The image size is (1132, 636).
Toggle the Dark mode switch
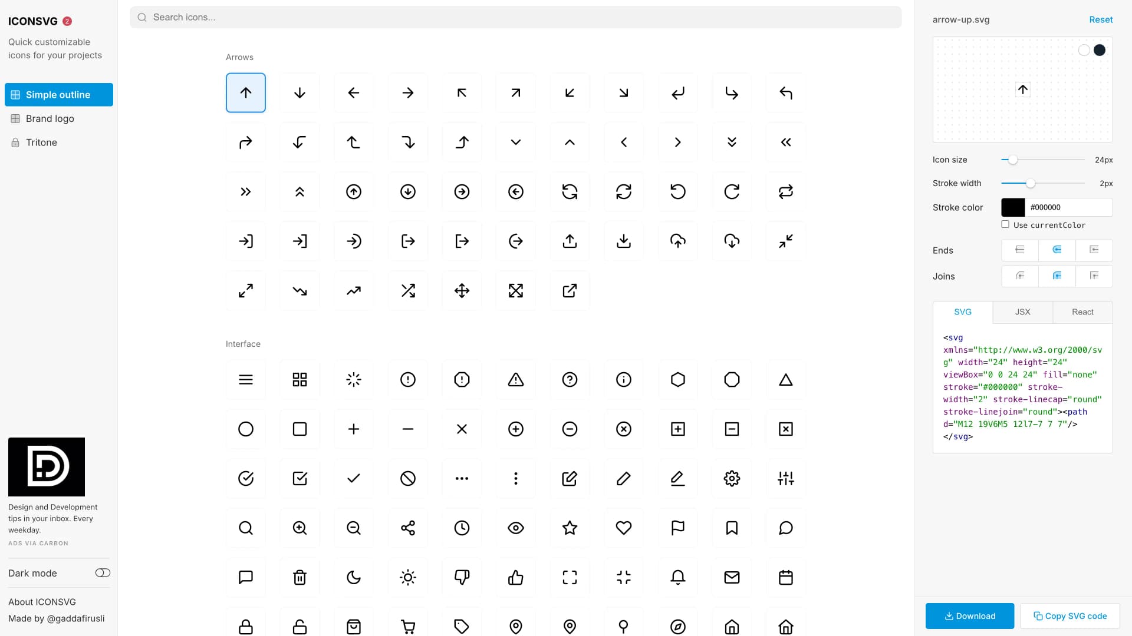point(102,572)
